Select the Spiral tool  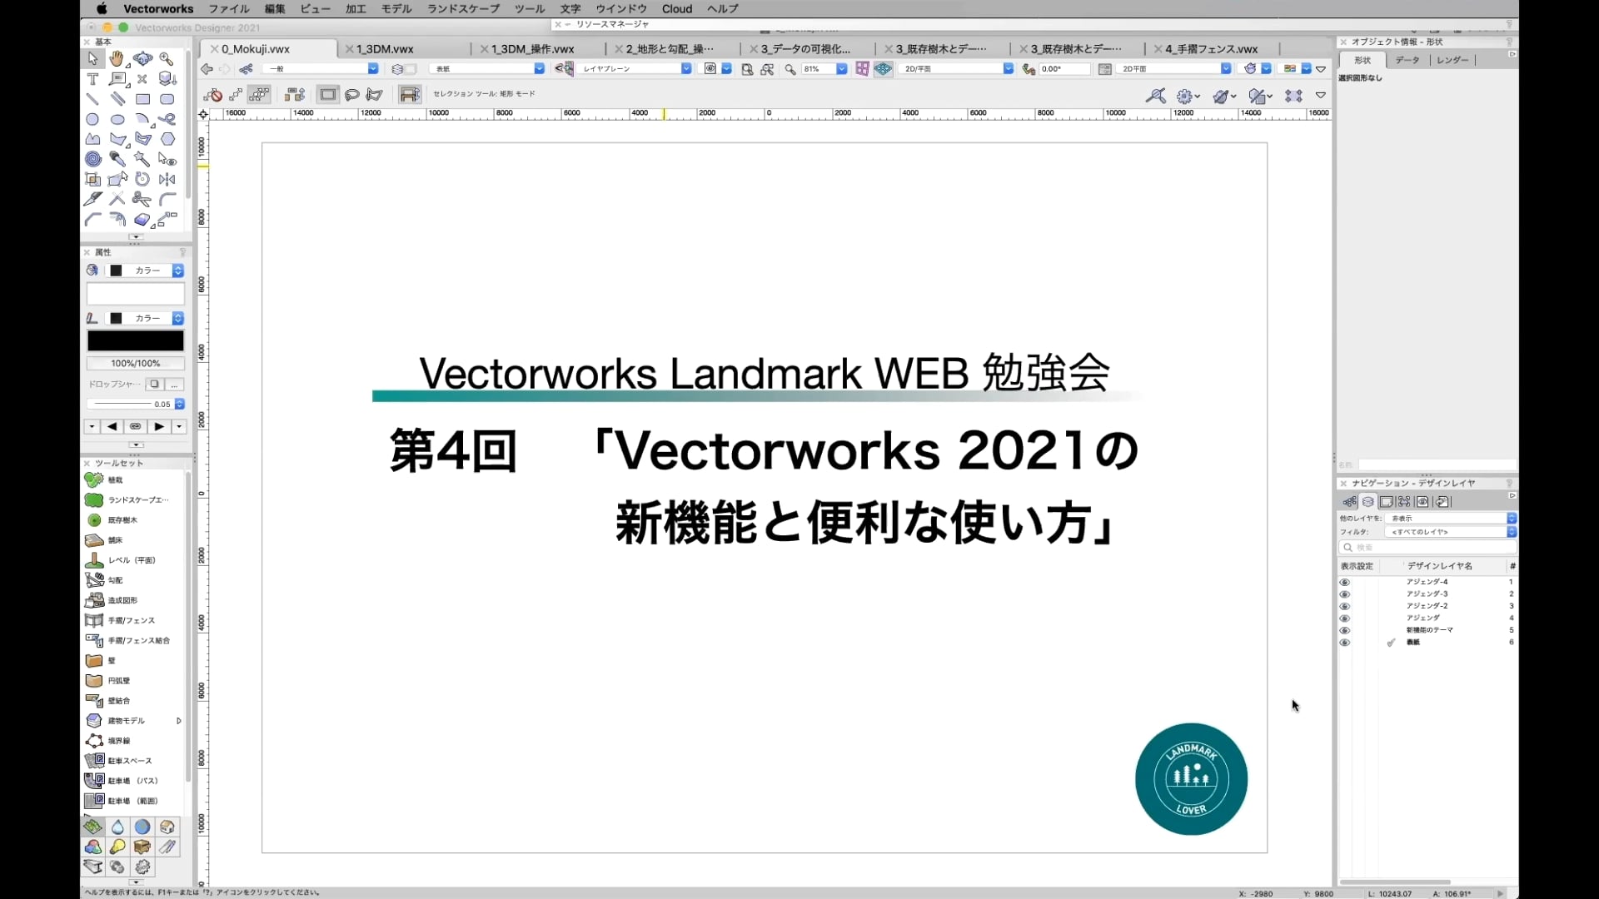coord(92,159)
